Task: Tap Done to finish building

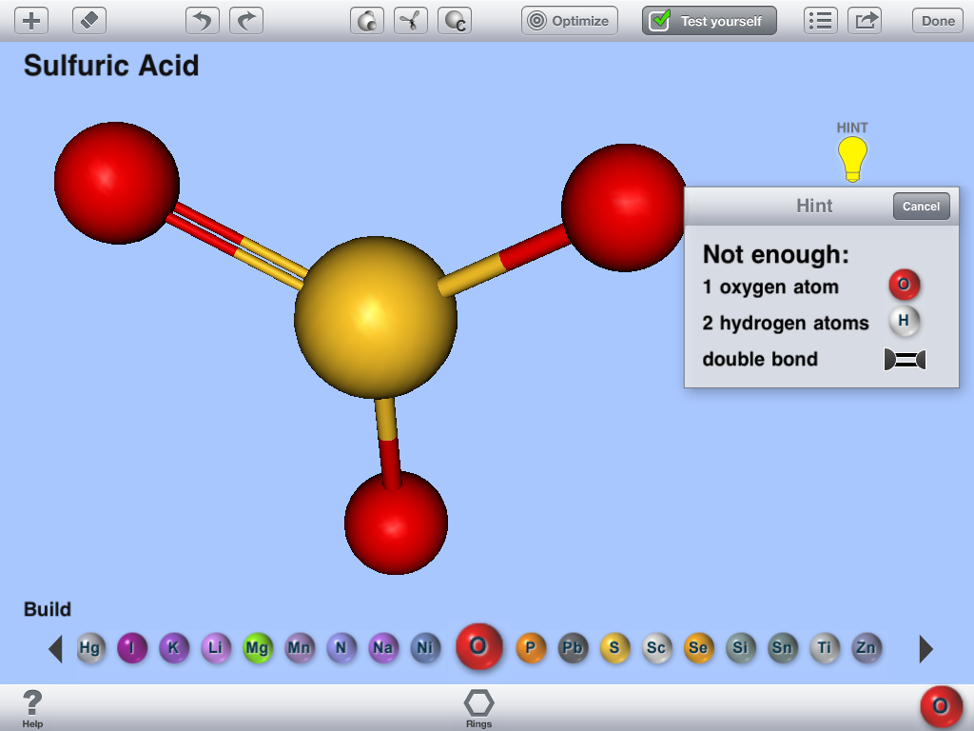Action: coord(937,20)
